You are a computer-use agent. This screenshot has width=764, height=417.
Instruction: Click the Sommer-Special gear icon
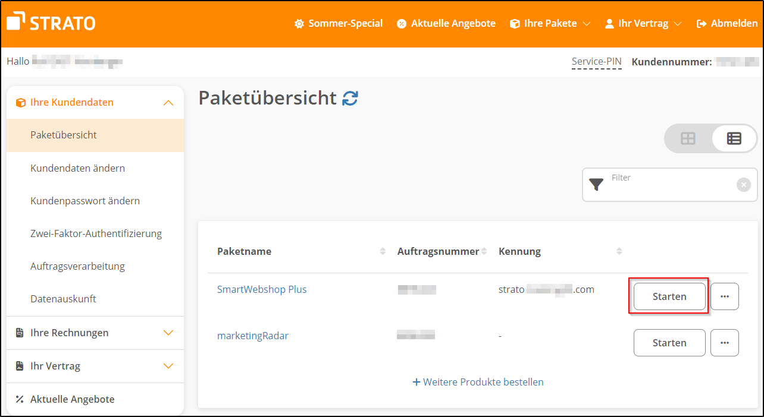pos(298,23)
